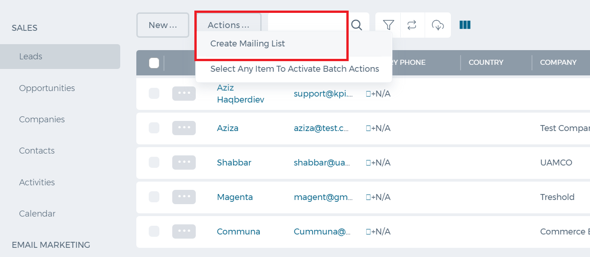This screenshot has width=590, height=257.
Task: Click the magnifying glass search icon
Action: (356, 25)
